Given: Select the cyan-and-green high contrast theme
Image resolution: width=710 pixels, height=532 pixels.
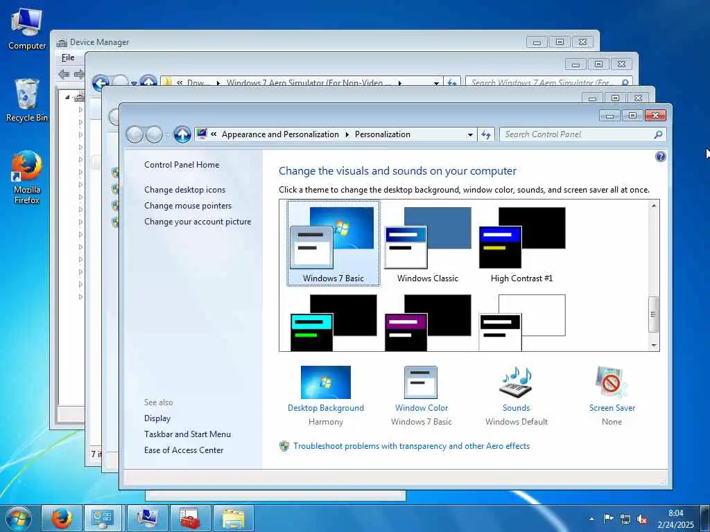Looking at the screenshot, I should 334,323.
